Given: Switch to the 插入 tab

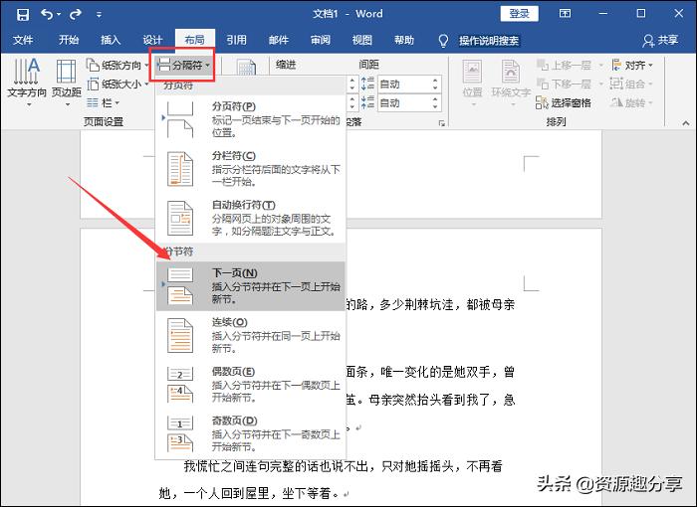Looking at the screenshot, I should tap(111, 40).
